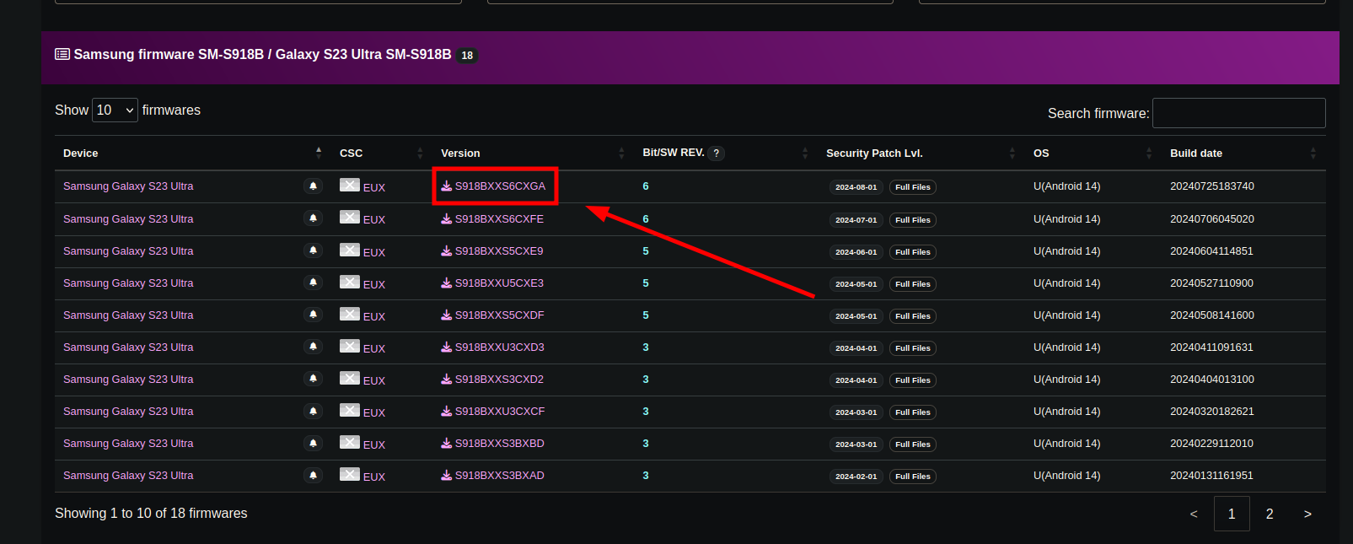Click the next page arrow in pagination
The height and width of the screenshot is (544, 1353).
coord(1307,514)
